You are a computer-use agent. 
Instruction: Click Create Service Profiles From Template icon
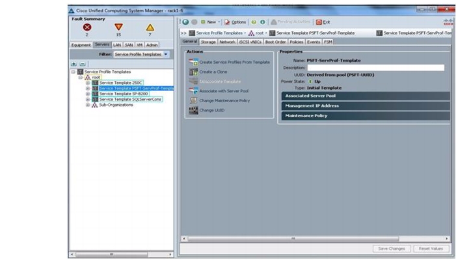[193, 62]
